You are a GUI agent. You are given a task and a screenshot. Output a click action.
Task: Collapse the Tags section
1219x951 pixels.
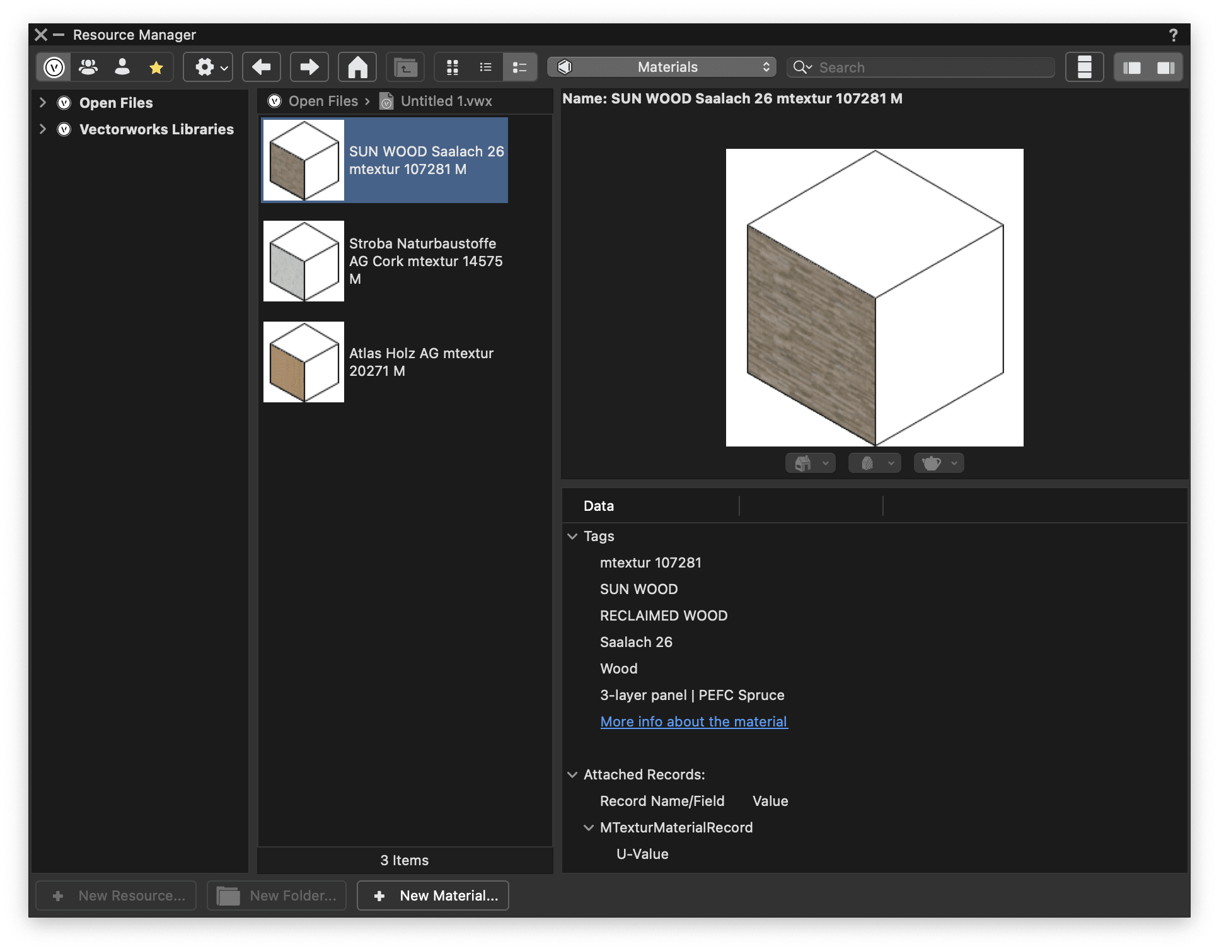(x=572, y=536)
